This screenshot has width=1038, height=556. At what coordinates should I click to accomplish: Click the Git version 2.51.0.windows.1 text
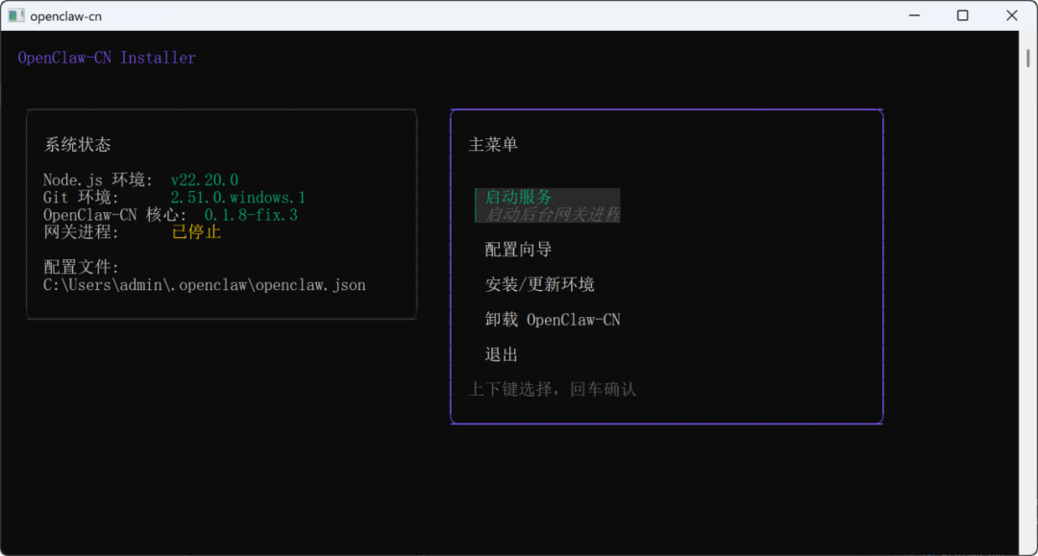237,197
